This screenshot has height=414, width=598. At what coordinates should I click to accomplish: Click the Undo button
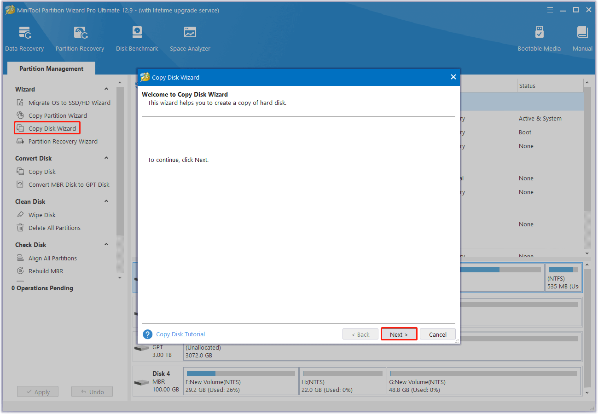click(92, 392)
